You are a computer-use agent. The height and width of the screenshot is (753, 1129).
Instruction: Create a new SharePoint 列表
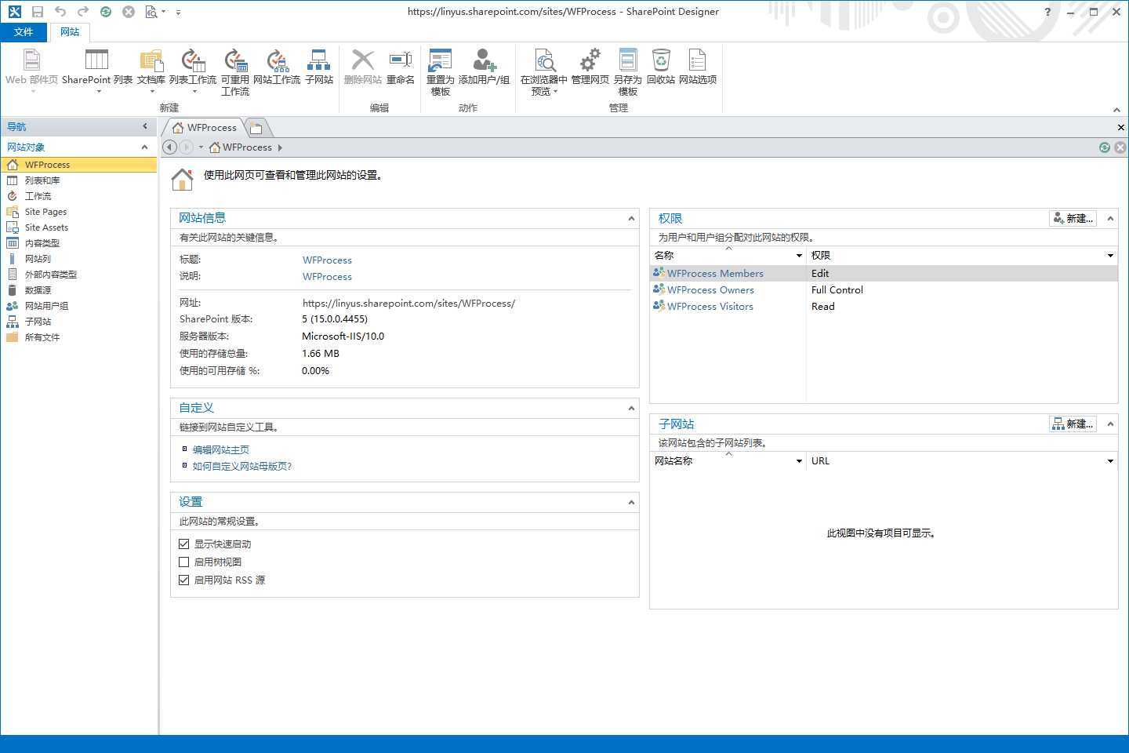pyautogui.click(x=97, y=69)
